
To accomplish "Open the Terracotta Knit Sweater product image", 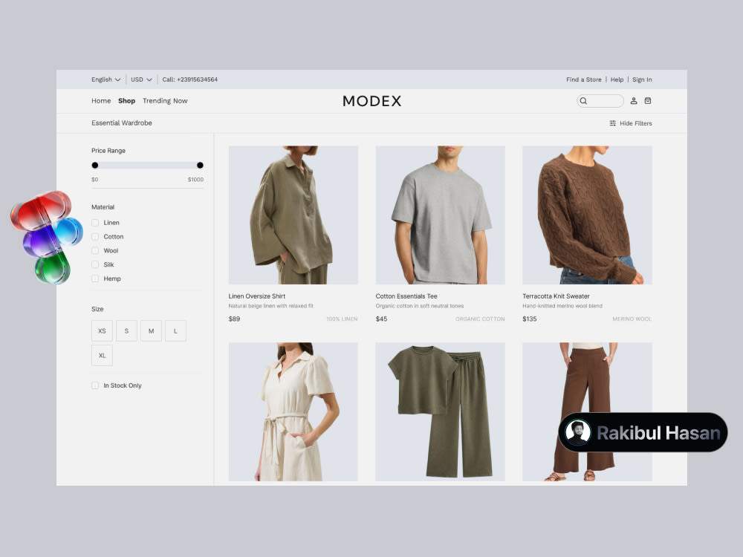I will pyautogui.click(x=587, y=215).
